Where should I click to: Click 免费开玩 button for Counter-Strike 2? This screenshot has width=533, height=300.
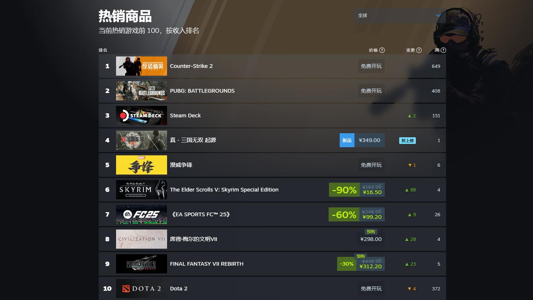pos(371,66)
